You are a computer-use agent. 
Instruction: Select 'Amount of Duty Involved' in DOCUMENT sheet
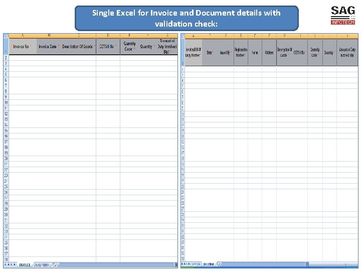[x=347, y=53]
